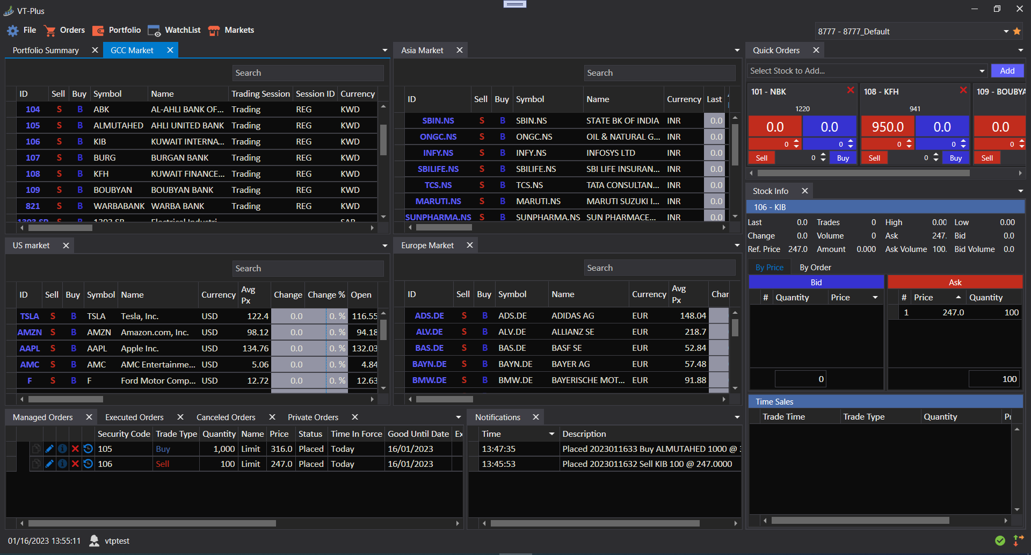The image size is (1031, 555).
Task: Open stock ID 107 BURG link
Action: pyautogui.click(x=33, y=157)
